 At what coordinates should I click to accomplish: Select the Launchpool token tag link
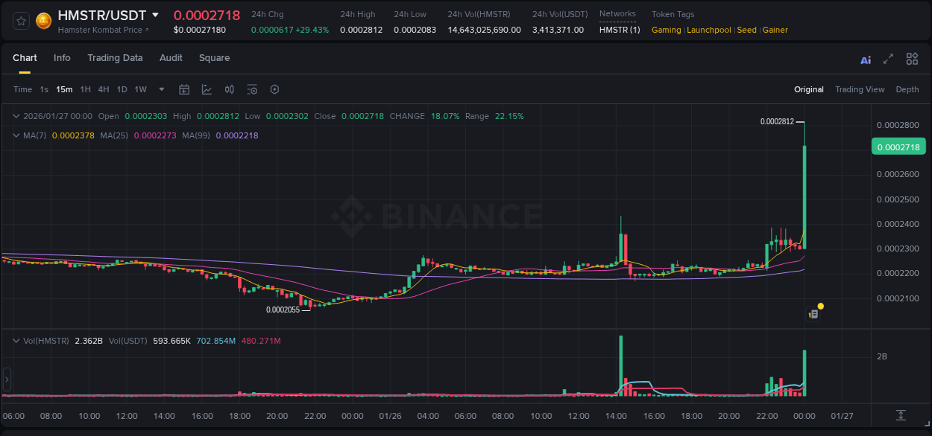coord(708,30)
